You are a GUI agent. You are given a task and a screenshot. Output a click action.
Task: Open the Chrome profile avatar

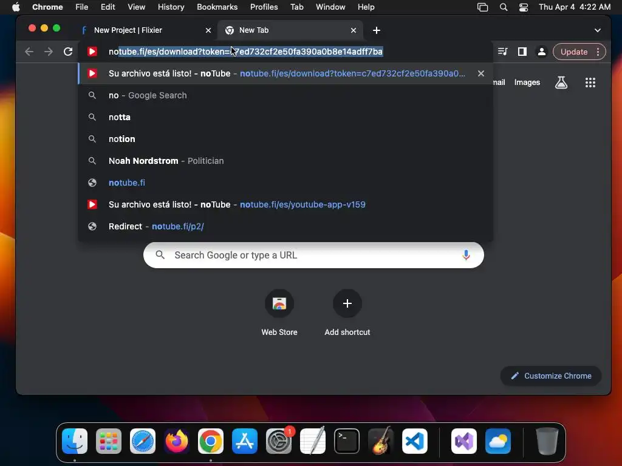point(541,52)
